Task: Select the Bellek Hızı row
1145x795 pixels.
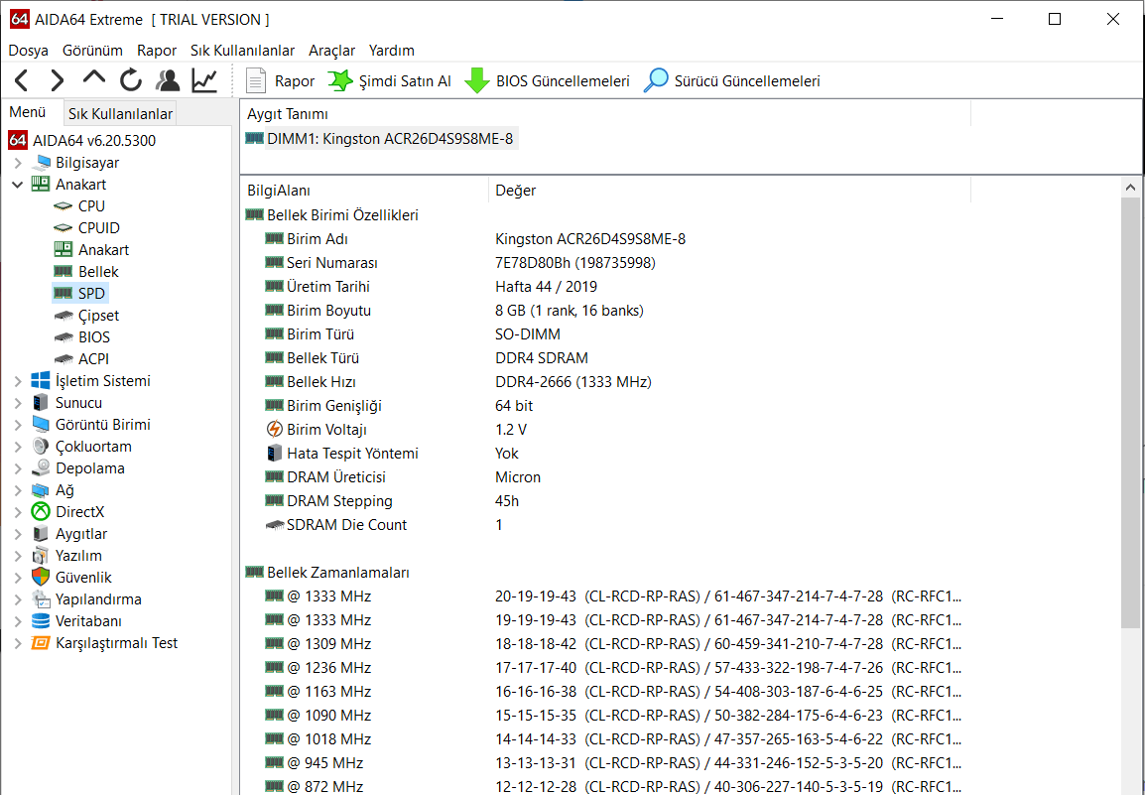Action: point(606,382)
